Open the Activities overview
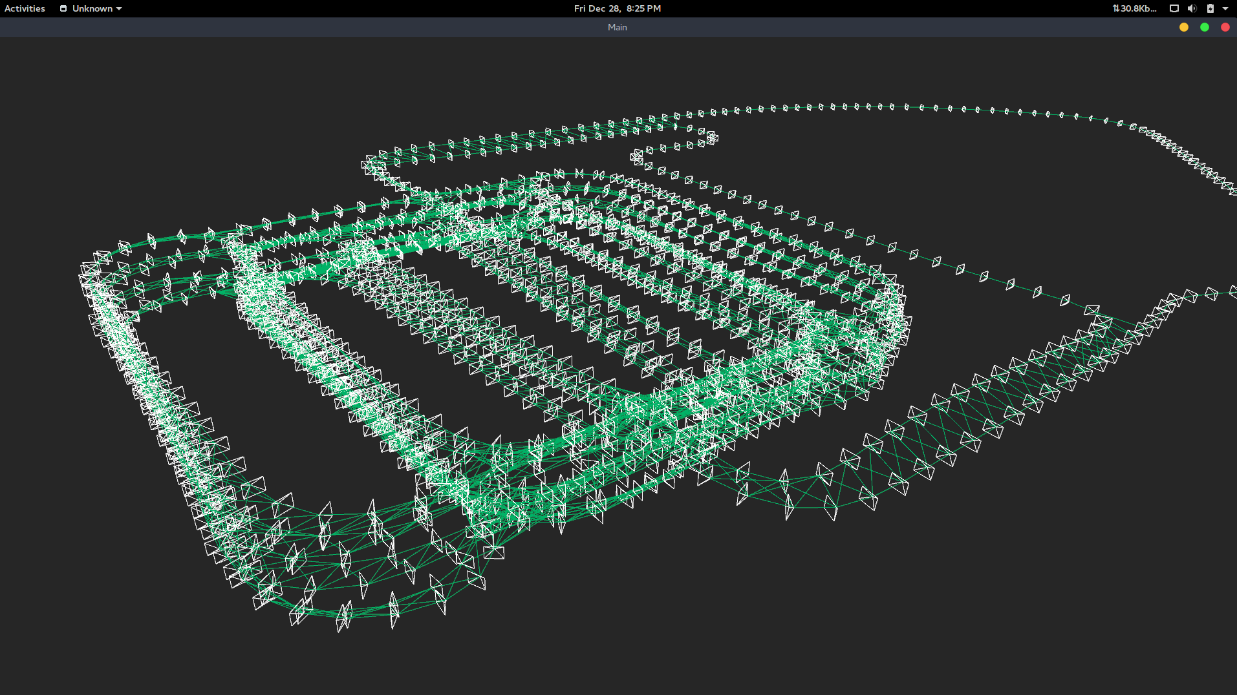 [x=25, y=8]
